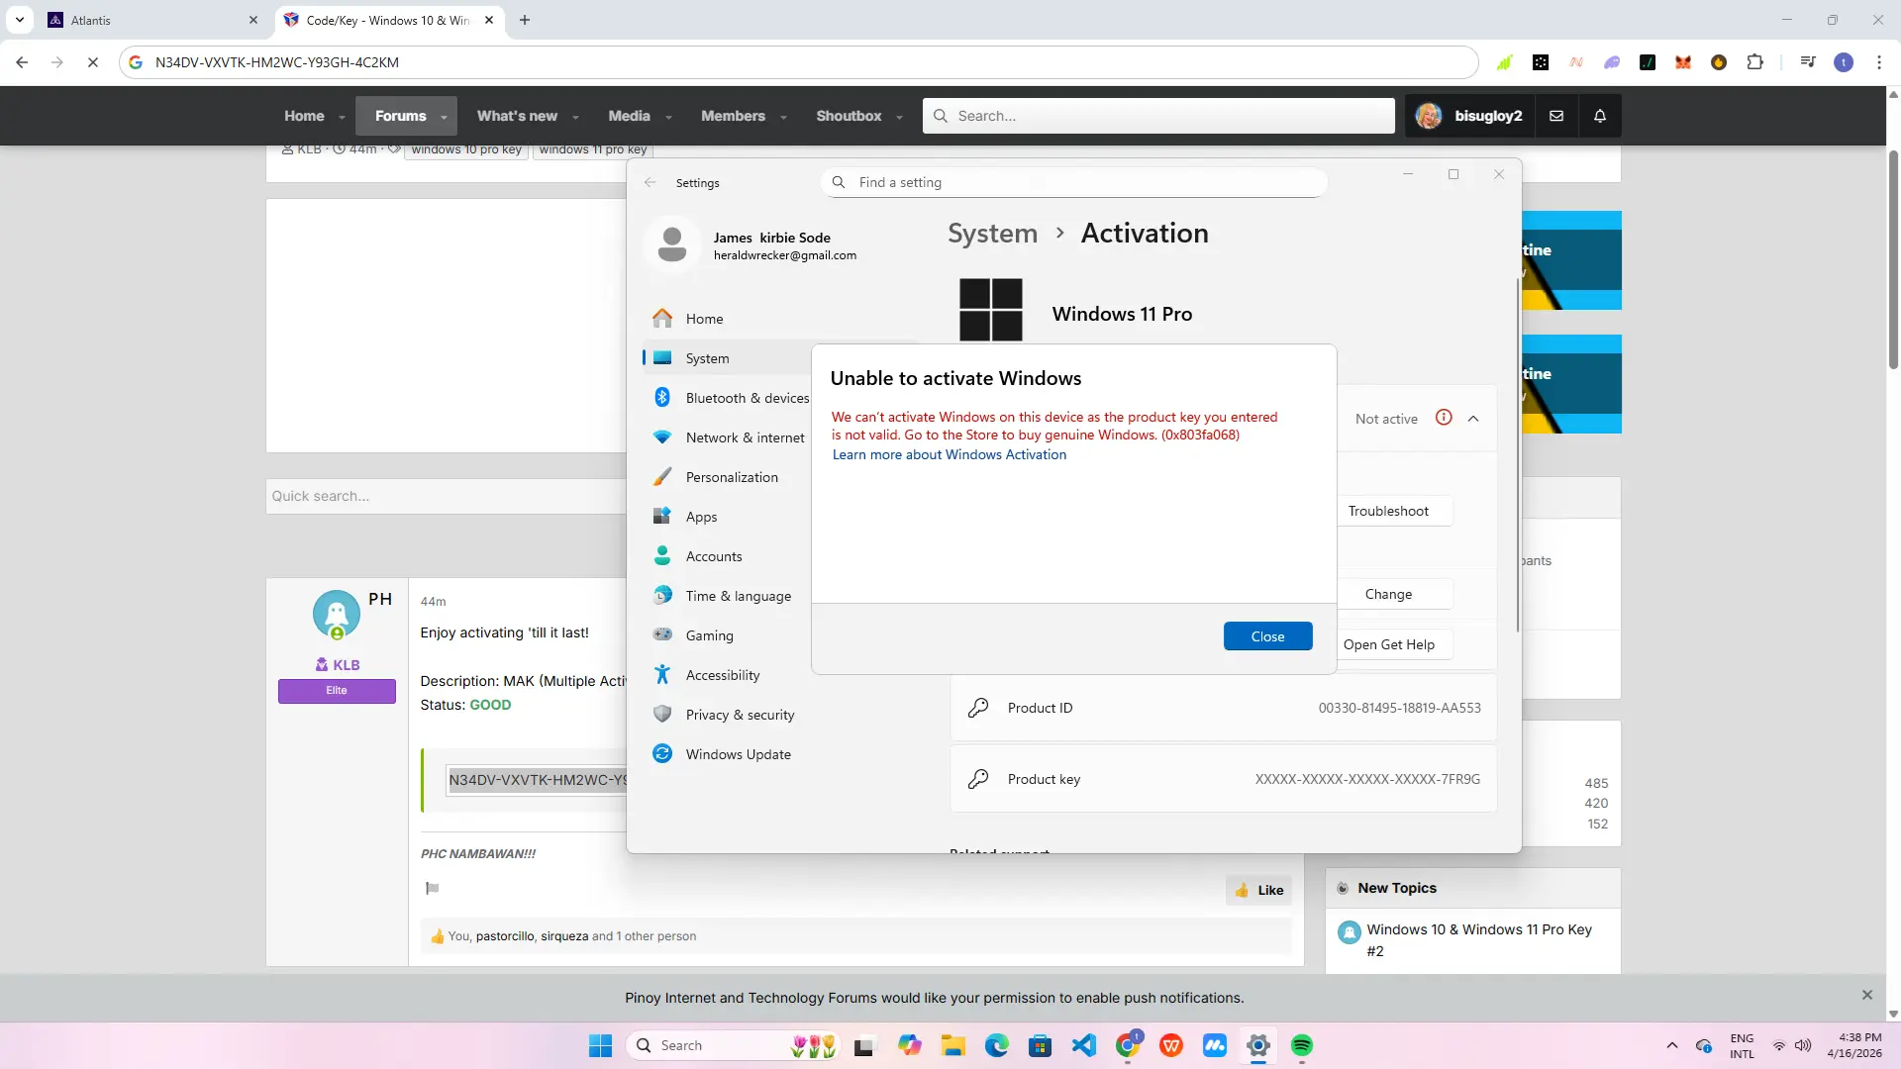Open the KLB user profile link
The height and width of the screenshot is (1069, 1901).
coord(346,665)
